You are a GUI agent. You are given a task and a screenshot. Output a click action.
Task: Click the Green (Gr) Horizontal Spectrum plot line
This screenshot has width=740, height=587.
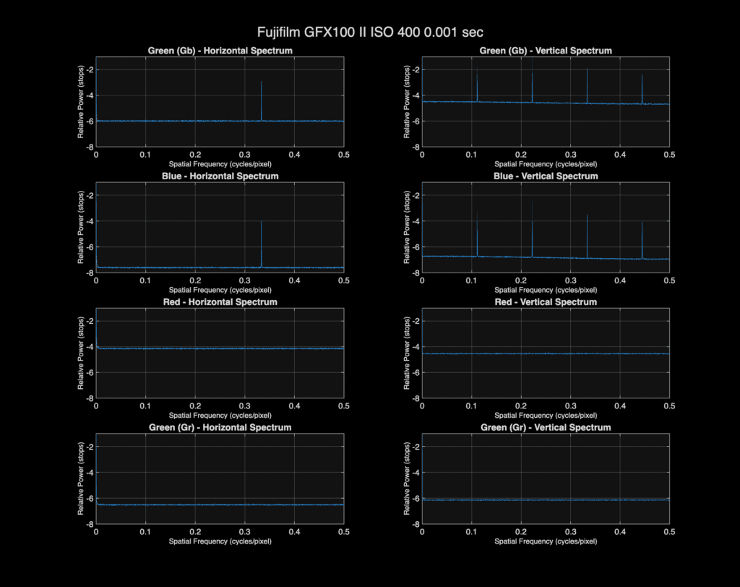tap(220, 505)
